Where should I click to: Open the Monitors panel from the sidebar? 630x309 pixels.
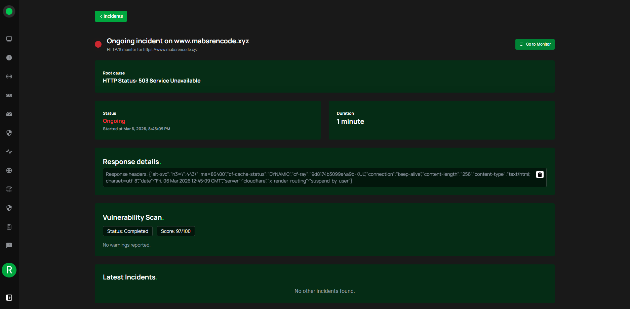[9, 39]
